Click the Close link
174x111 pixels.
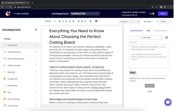click(x=150, y=91)
